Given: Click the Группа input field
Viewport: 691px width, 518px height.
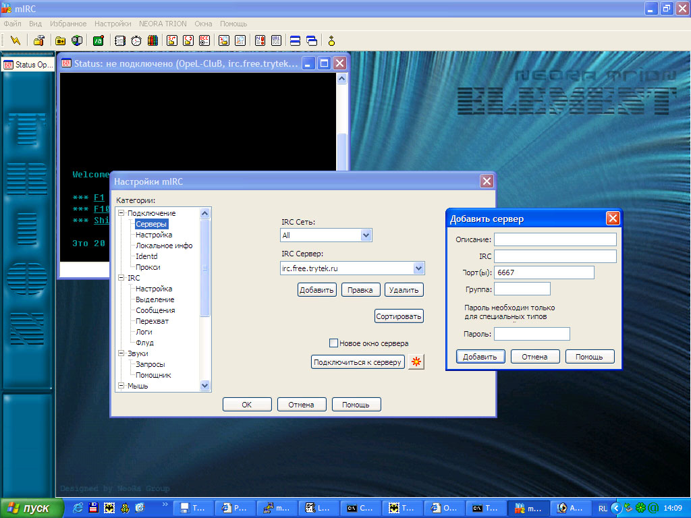Looking at the screenshot, I should click(x=522, y=289).
